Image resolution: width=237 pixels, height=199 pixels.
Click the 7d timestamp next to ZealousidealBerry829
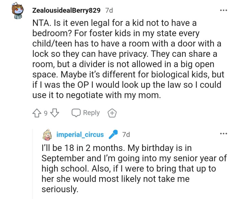pos(109,10)
